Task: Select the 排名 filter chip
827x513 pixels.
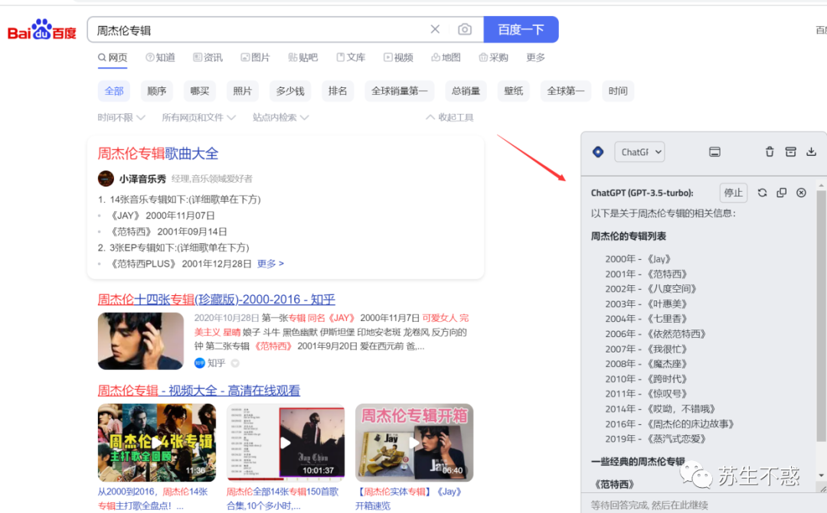Action: [x=338, y=91]
